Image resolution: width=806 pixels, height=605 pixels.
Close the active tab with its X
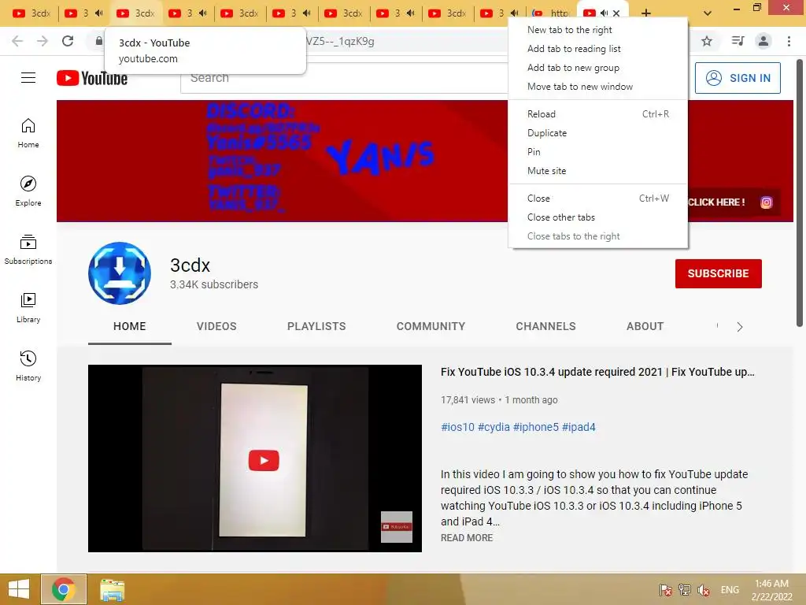click(616, 13)
